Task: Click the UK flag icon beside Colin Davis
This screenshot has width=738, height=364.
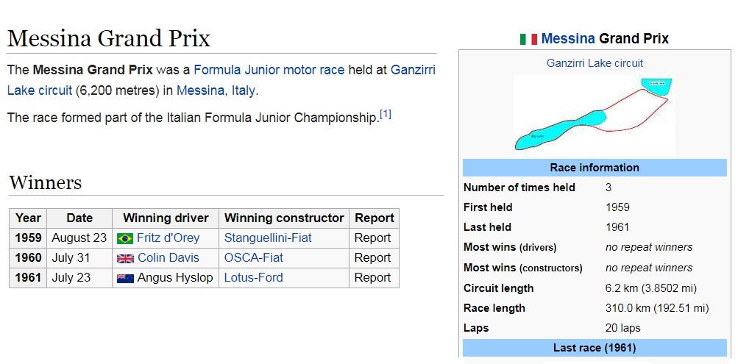Action: (125, 259)
